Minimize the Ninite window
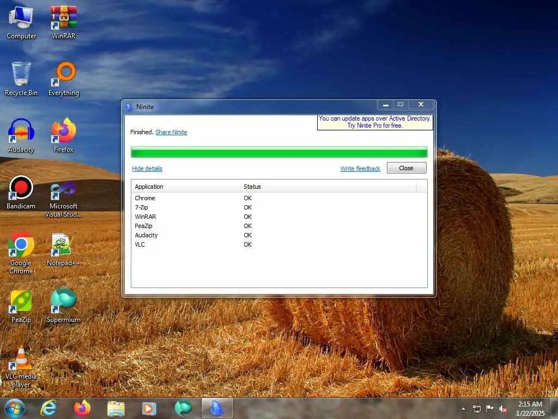 tap(385, 105)
